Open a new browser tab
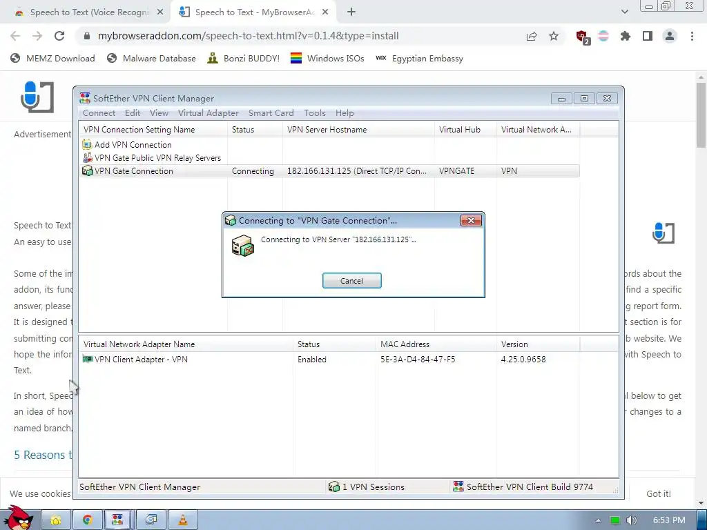Screen dimensions: 707x530 tap(351, 12)
